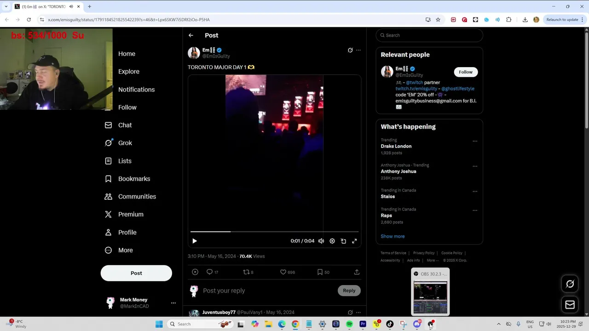The width and height of the screenshot is (589, 331).
Task: Click the reply comment icon showing 17
Action: click(212, 272)
